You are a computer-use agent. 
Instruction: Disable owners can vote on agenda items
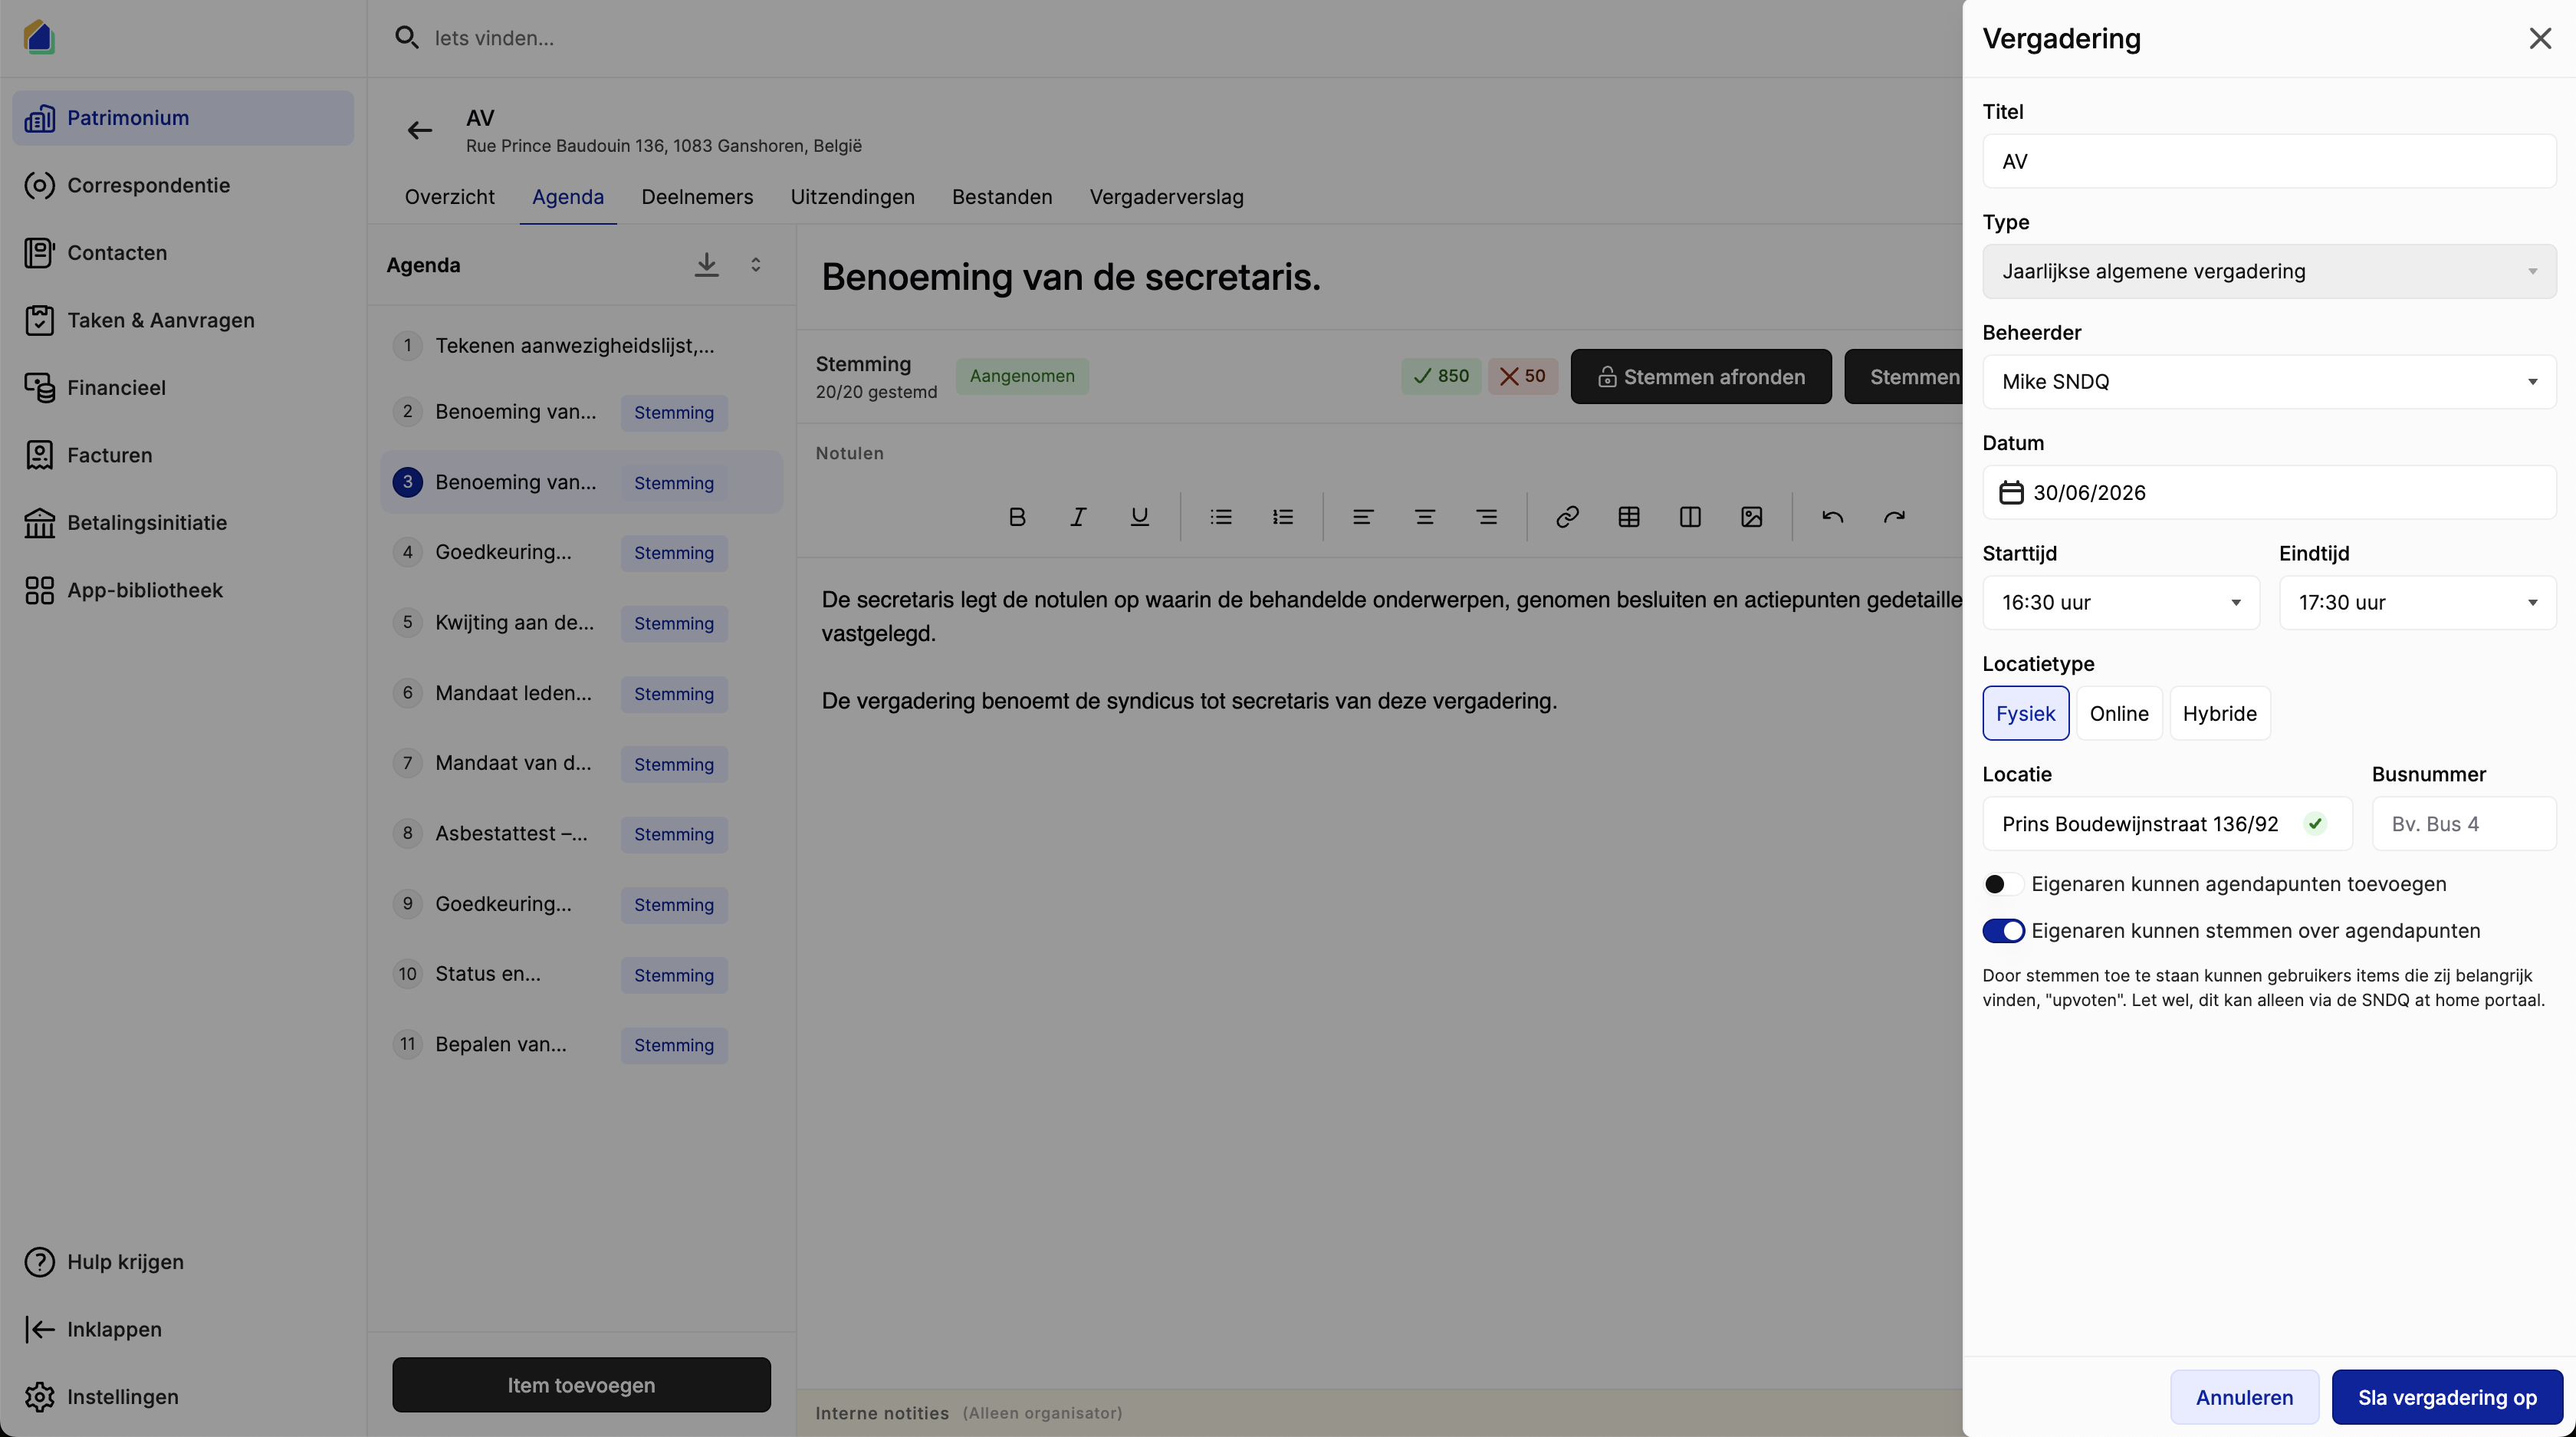[2003, 931]
